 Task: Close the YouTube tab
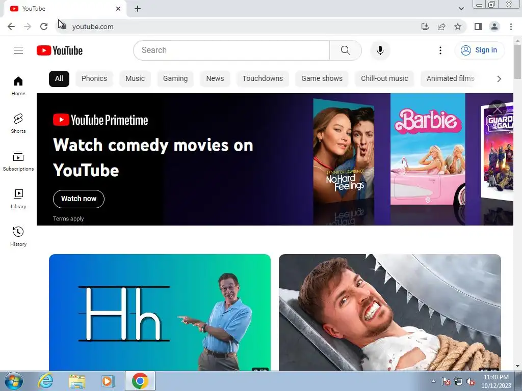tap(118, 9)
